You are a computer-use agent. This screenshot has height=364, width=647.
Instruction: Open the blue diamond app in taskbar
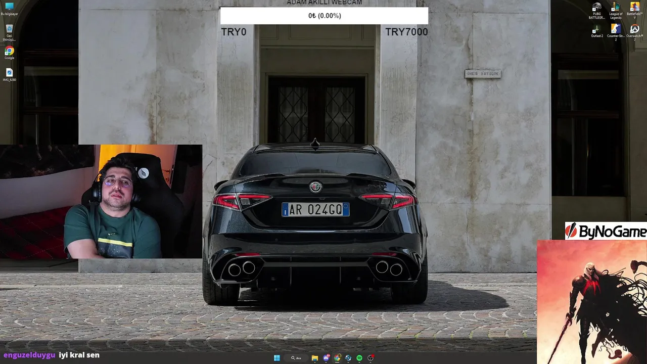click(348, 358)
